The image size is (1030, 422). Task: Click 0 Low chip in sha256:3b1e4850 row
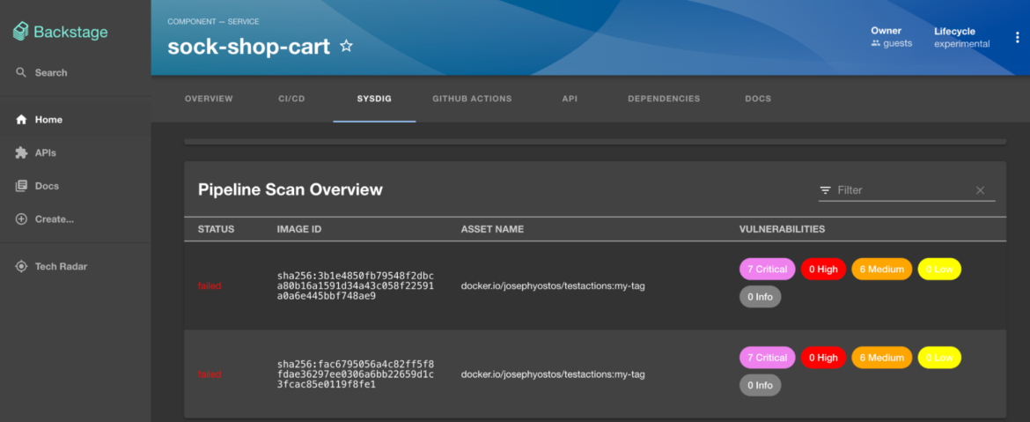click(939, 270)
